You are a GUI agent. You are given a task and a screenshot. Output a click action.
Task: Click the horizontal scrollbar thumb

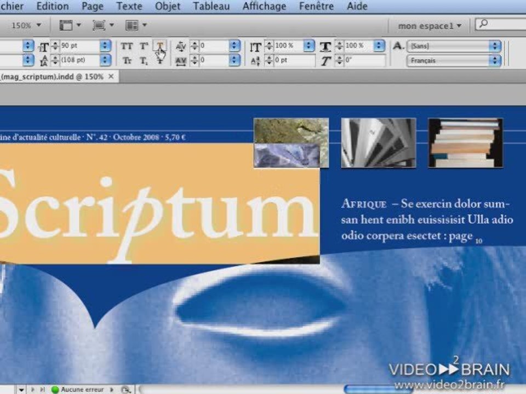(379, 389)
